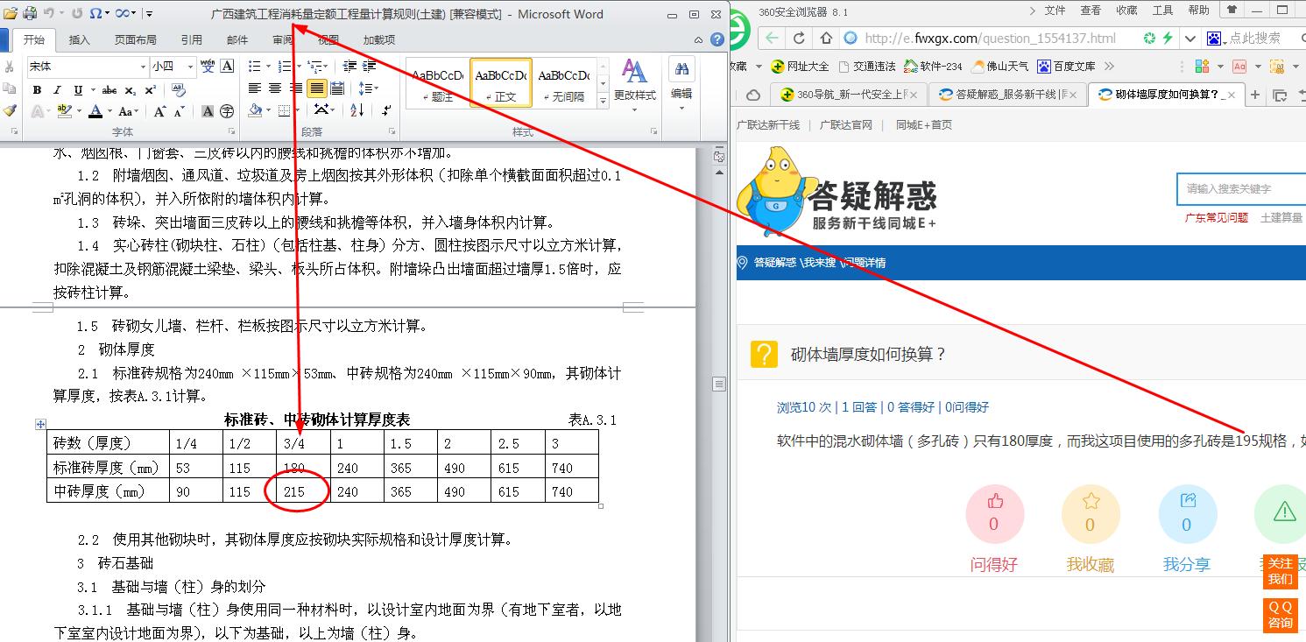Click the character border icon in Word
Viewport: 1306px width, 642px height.
pyautogui.click(x=227, y=67)
